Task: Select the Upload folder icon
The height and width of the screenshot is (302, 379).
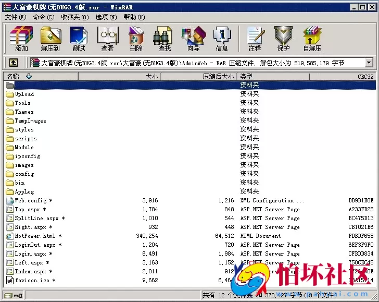Action: tap(10, 94)
